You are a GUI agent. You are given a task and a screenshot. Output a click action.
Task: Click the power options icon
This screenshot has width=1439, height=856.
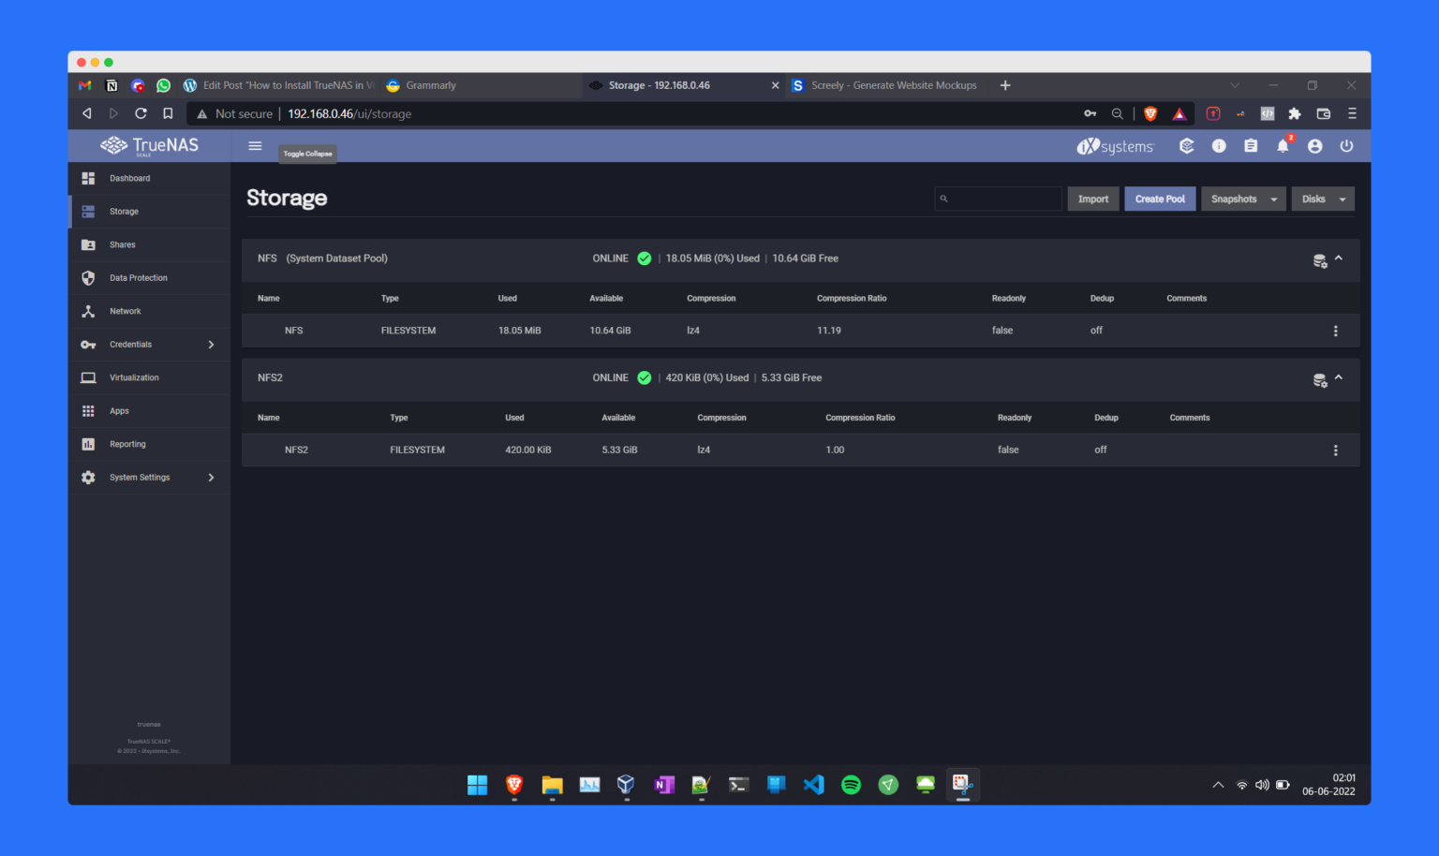(1346, 146)
